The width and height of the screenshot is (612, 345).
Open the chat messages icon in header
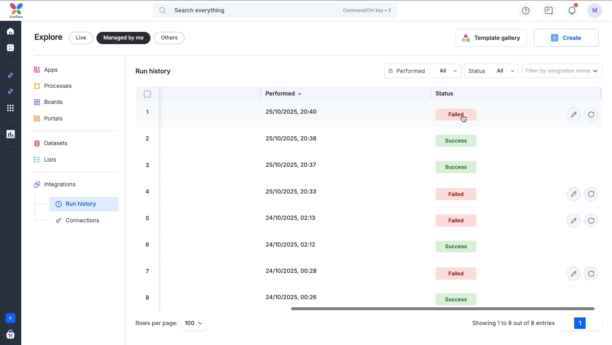coord(549,11)
